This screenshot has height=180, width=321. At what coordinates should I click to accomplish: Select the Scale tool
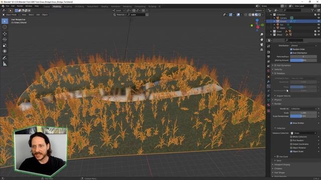5,45
